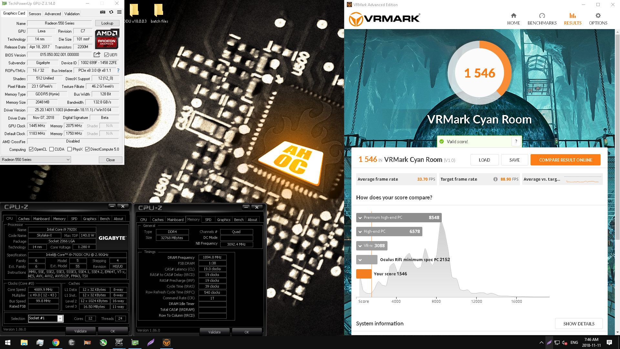Click the orange Your score swatch
This screenshot has height=349, width=620.
pyautogui.click(x=364, y=274)
